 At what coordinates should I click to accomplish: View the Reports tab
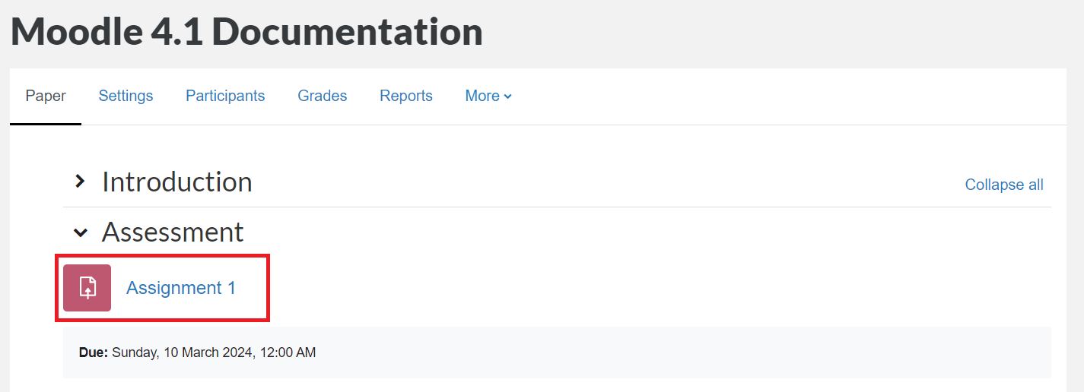tap(406, 96)
